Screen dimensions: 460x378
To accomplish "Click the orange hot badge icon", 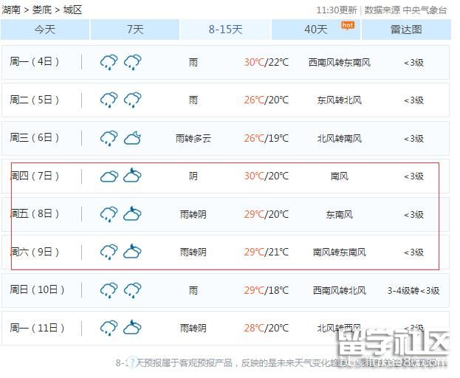I will click(347, 25).
